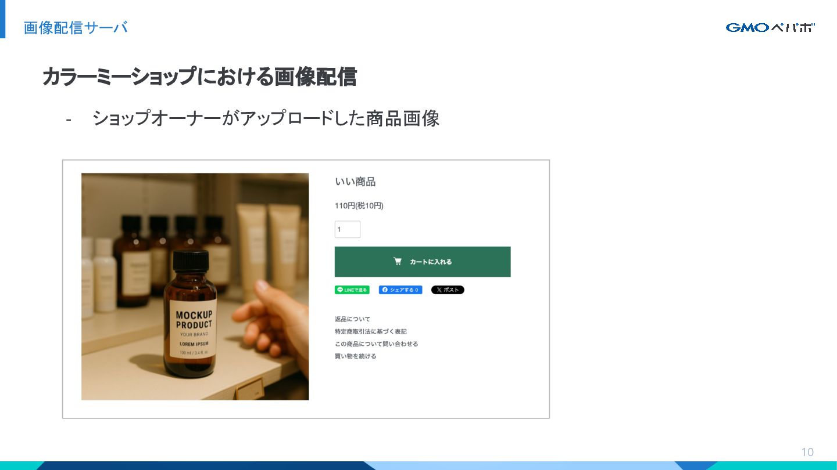837x470 pixels.
Task: Click the 110円(税10円) price text
Action: coord(359,206)
